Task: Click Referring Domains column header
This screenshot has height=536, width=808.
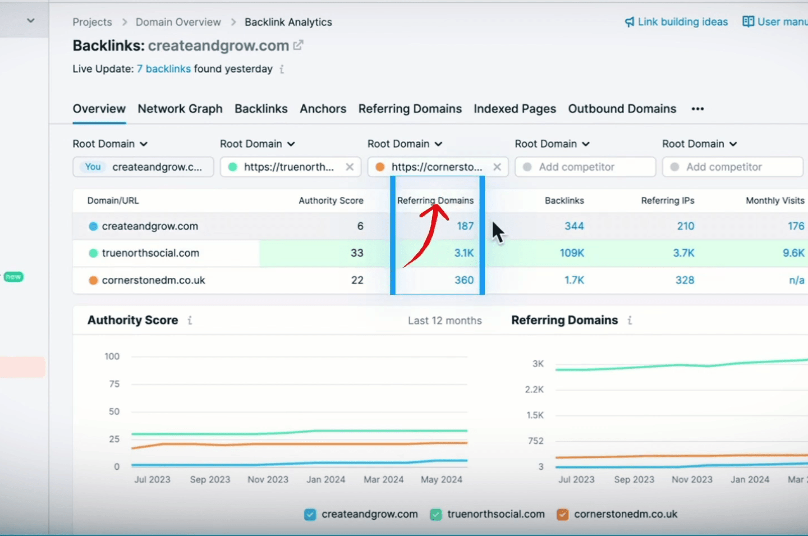Action: (x=435, y=200)
